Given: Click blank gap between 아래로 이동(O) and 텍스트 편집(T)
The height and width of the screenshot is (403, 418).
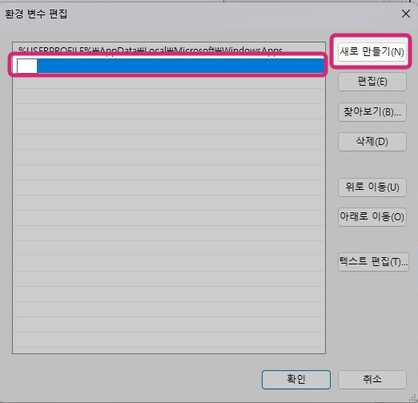Looking at the screenshot, I should (372, 240).
